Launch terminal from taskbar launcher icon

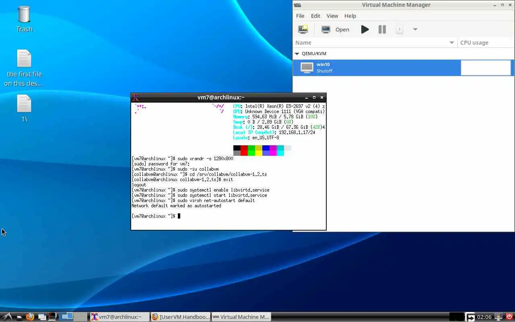point(52,317)
